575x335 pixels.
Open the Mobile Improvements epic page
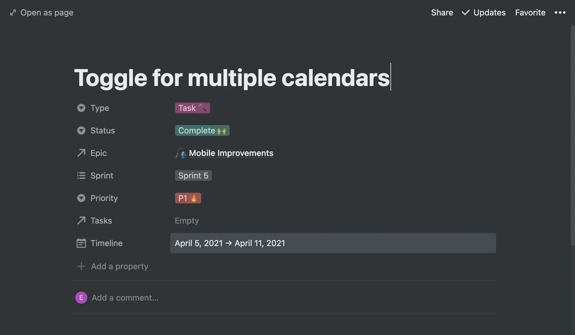tap(231, 153)
